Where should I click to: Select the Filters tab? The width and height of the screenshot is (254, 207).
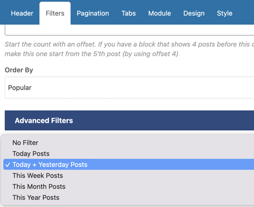click(x=55, y=13)
